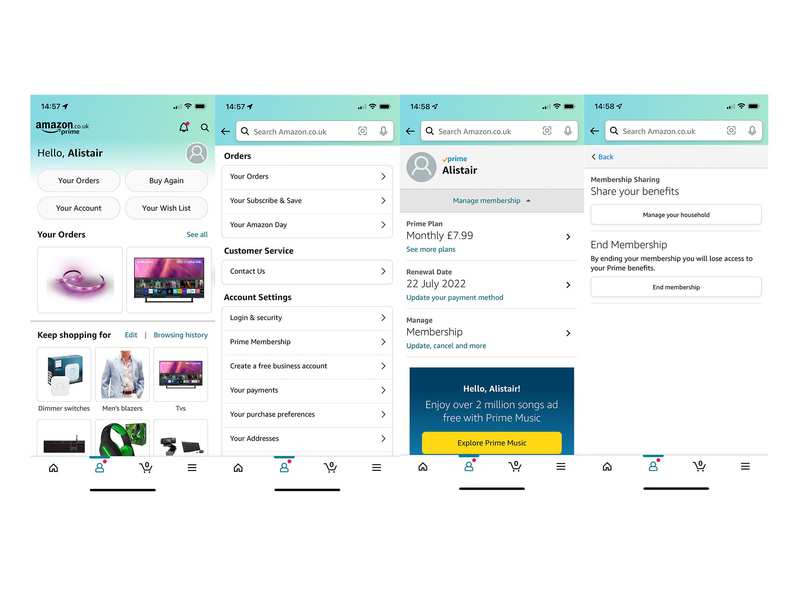
Task: Click Explore Prime Music button
Action: [x=491, y=442]
